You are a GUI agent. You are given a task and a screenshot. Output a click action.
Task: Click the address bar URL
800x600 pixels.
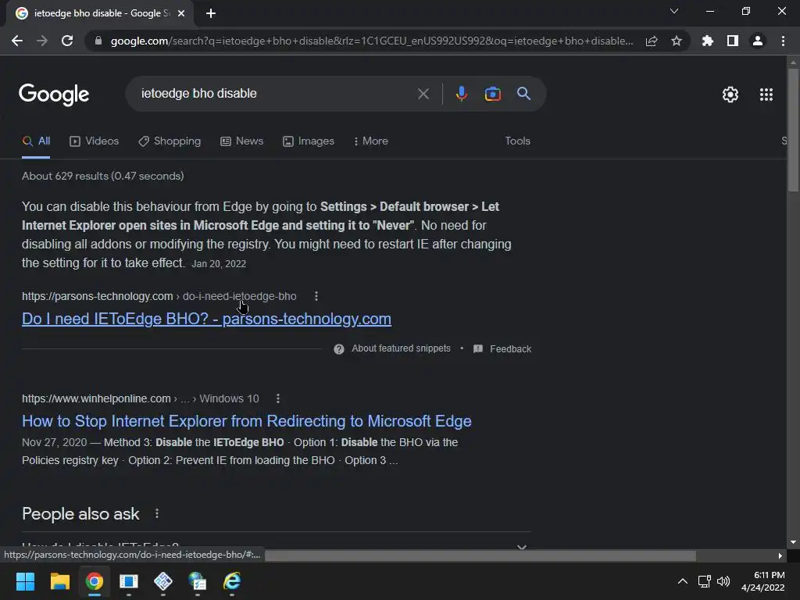372,41
